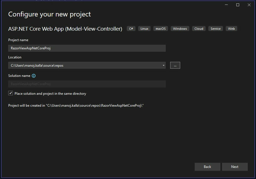Select the Web project type tag

pos(231,28)
